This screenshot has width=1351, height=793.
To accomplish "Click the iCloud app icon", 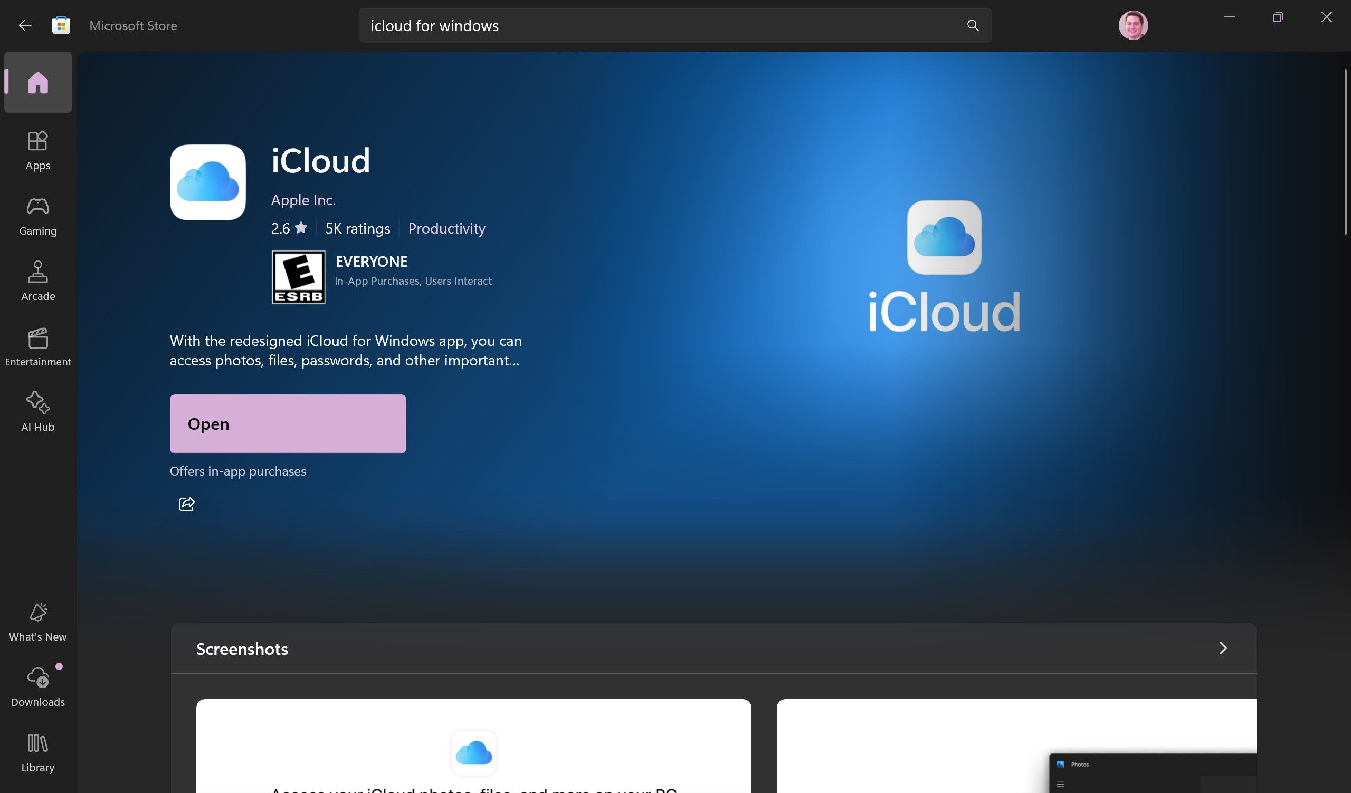I will 208,181.
